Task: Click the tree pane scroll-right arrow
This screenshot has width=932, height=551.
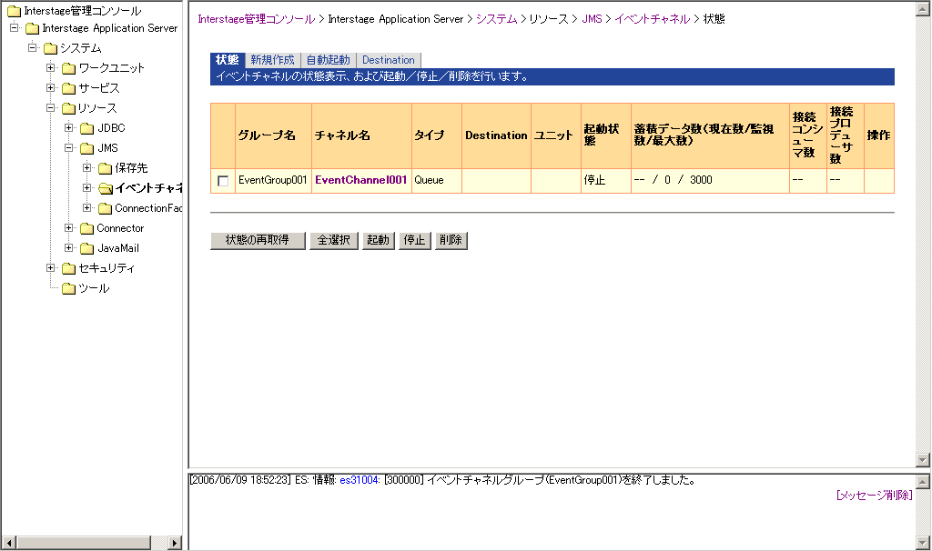Action: pyautogui.click(x=174, y=543)
